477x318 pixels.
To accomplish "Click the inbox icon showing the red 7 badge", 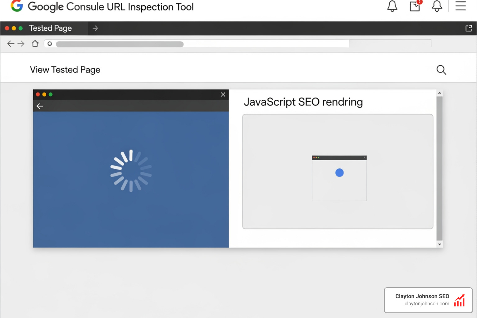I will [415, 6].
